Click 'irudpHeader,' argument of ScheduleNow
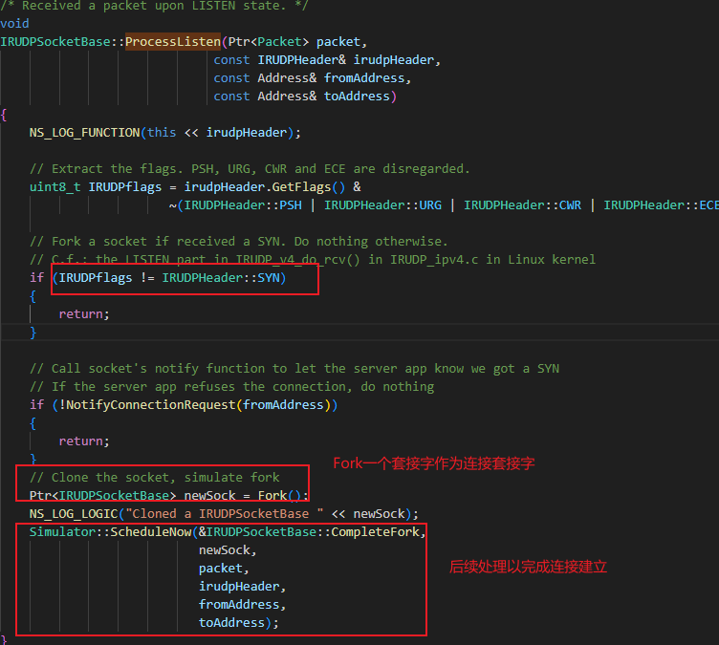Image resolution: width=719 pixels, height=645 pixels. pos(242,587)
